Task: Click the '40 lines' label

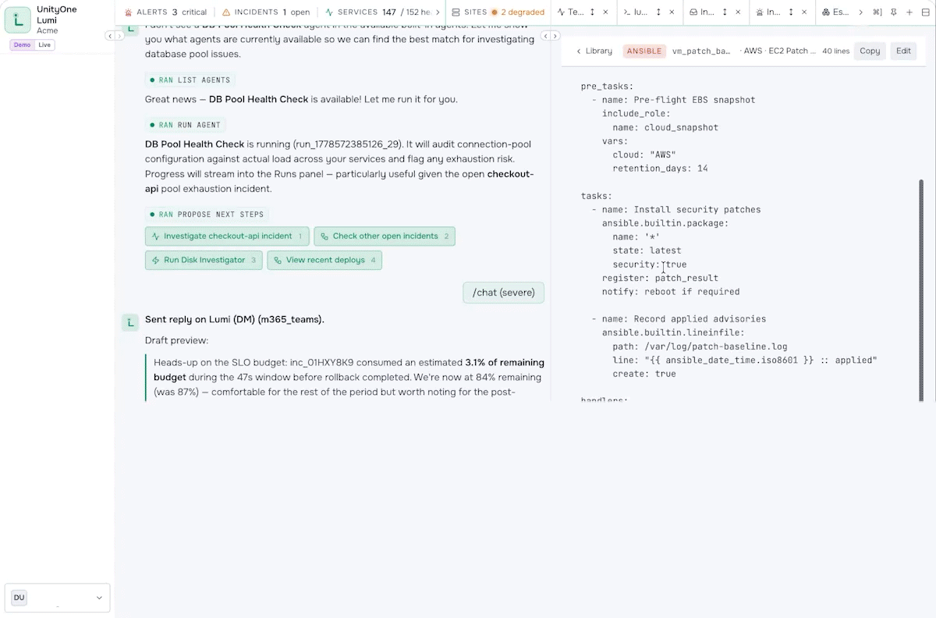Action: click(x=835, y=51)
